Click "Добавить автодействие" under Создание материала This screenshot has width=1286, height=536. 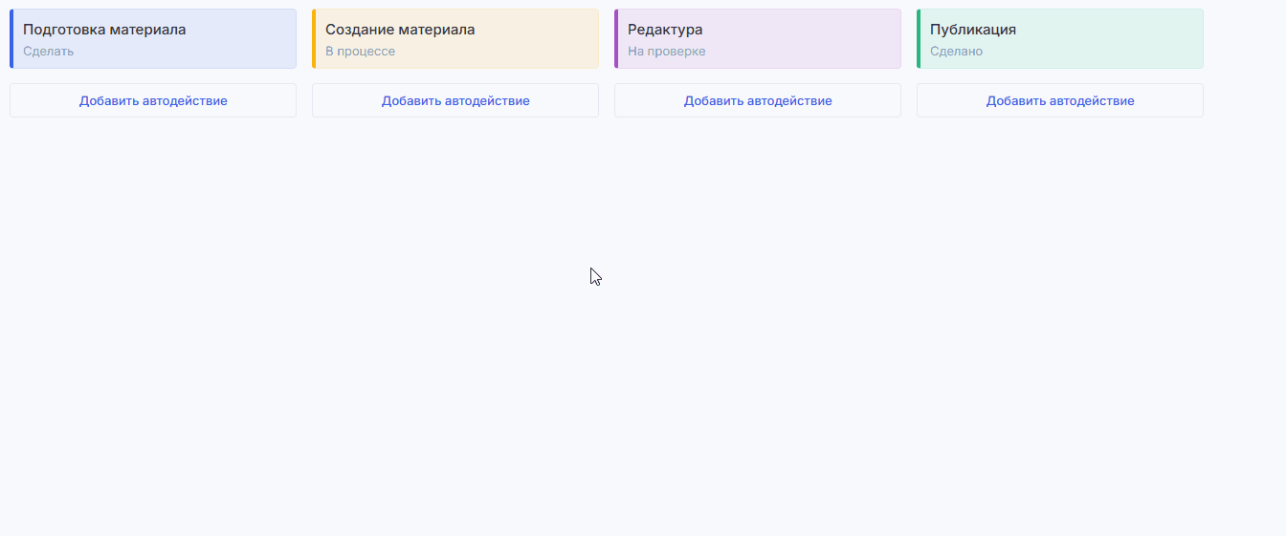(455, 100)
